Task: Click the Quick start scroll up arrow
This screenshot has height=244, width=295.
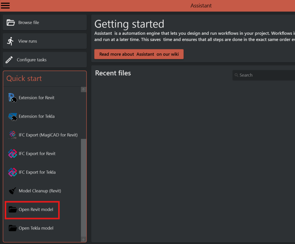Action: click(83, 90)
